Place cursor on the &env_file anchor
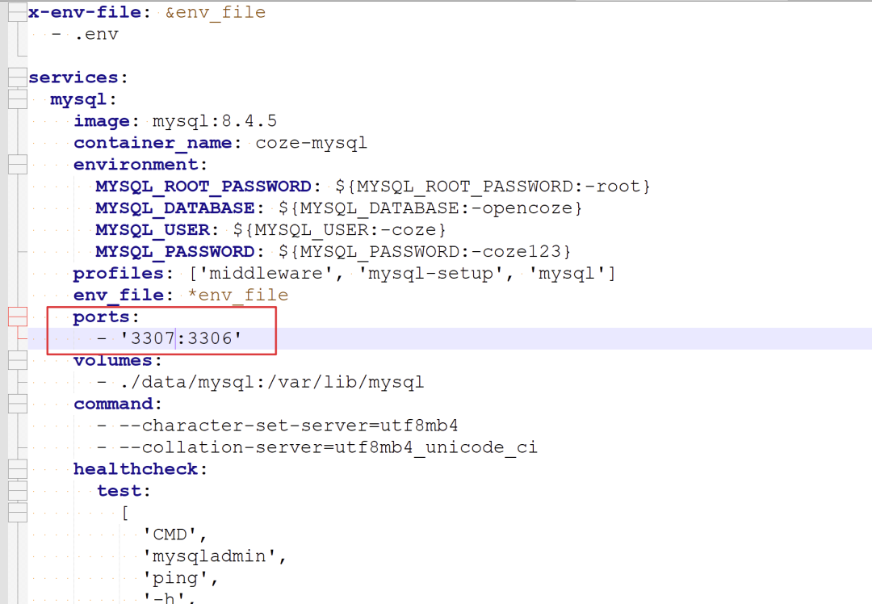 pos(216,12)
